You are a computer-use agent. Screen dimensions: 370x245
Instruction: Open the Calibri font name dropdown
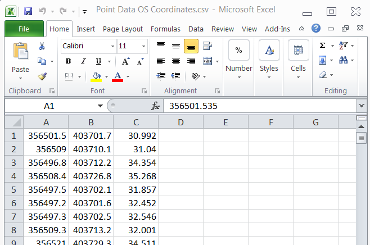(x=112, y=46)
